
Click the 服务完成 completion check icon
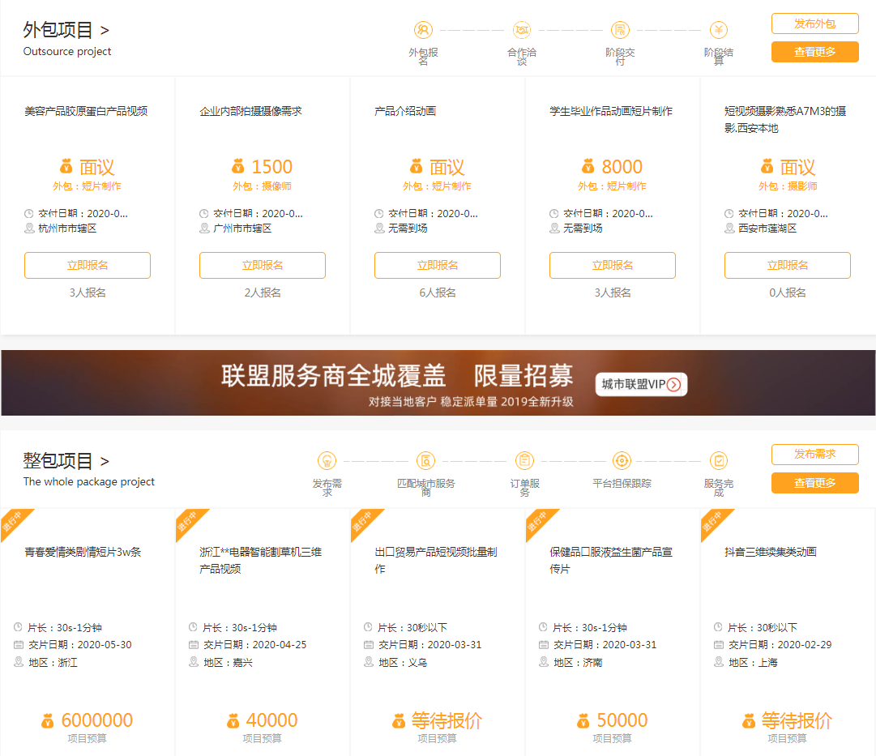point(719,460)
